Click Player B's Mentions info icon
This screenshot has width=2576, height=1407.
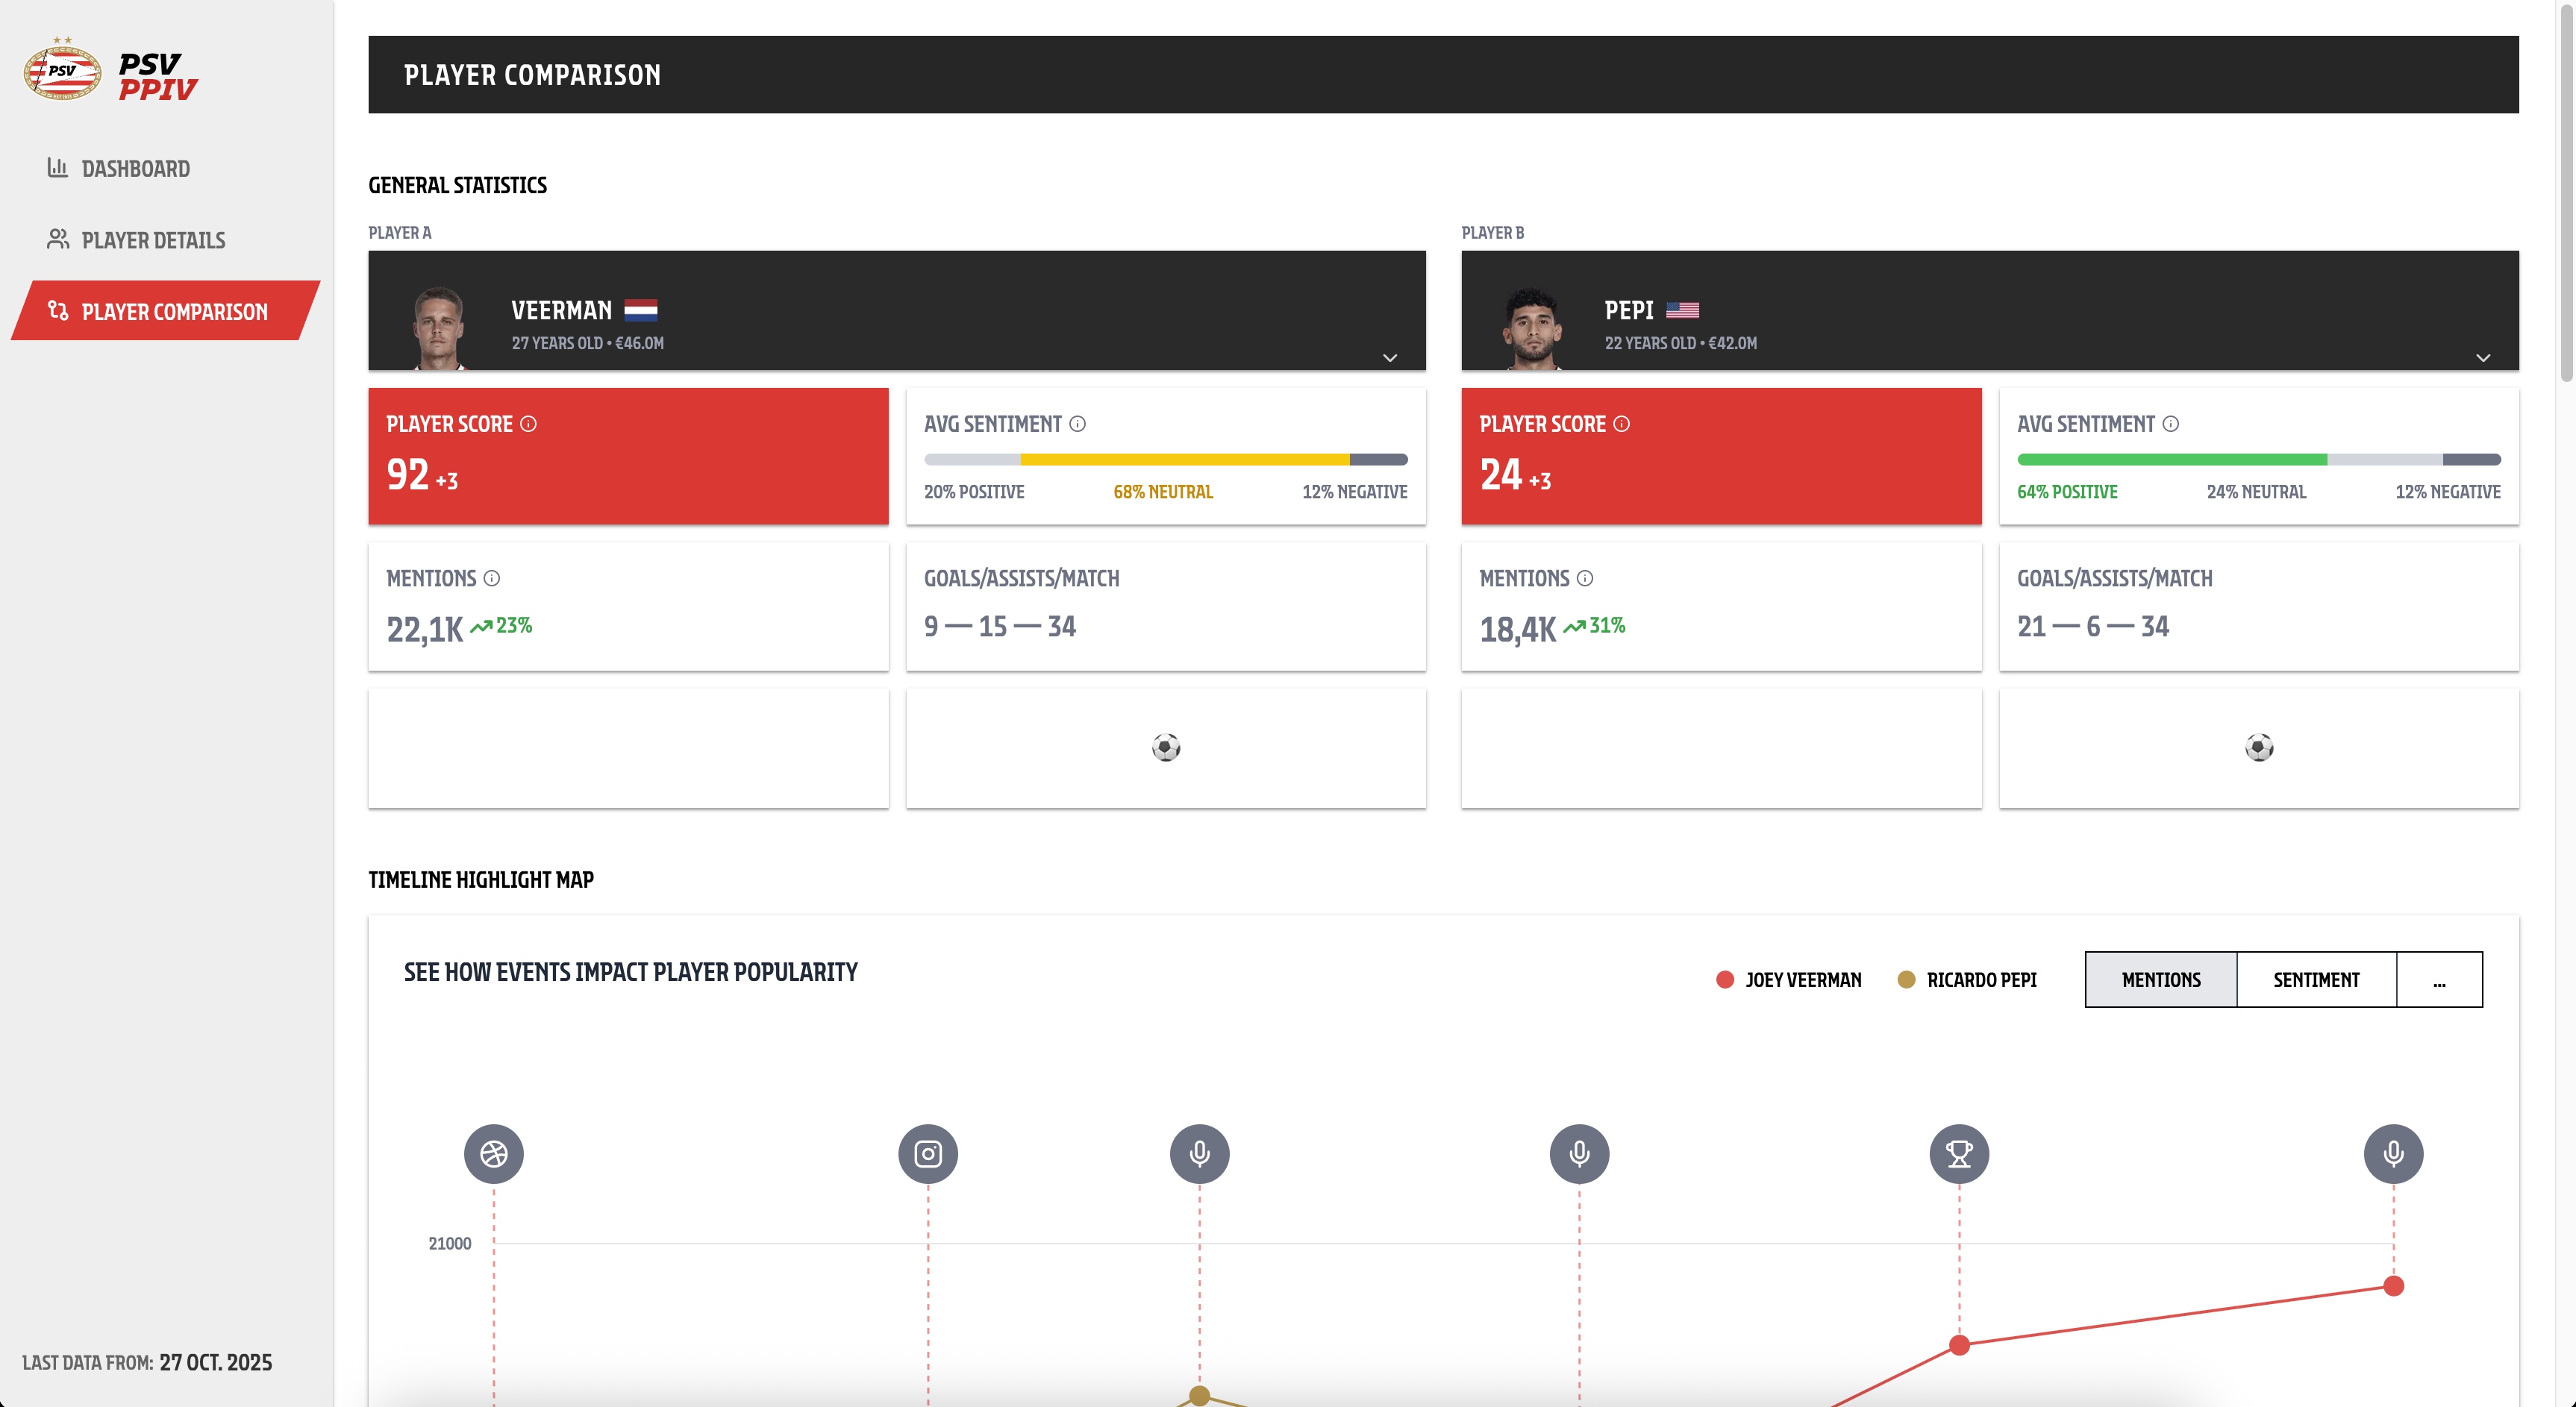[1585, 578]
